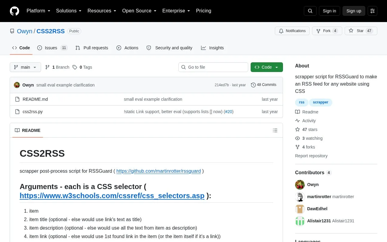Viewport: 387px width, 242px height.
Task: Fork this repository
Action: coord(327,31)
